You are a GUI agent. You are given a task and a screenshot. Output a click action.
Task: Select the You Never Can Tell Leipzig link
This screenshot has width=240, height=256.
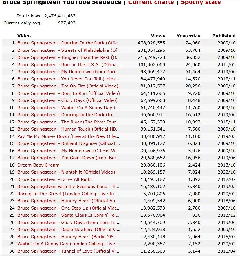69,79
